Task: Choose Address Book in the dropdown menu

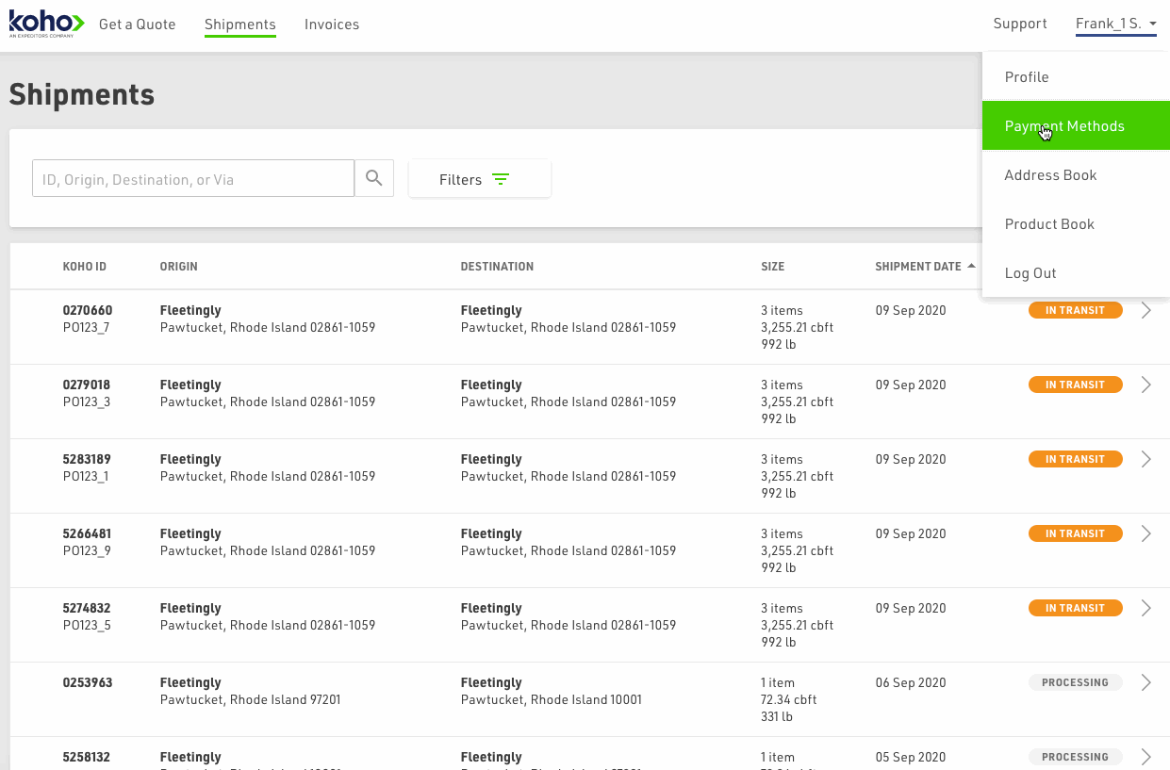Action: [1050, 175]
